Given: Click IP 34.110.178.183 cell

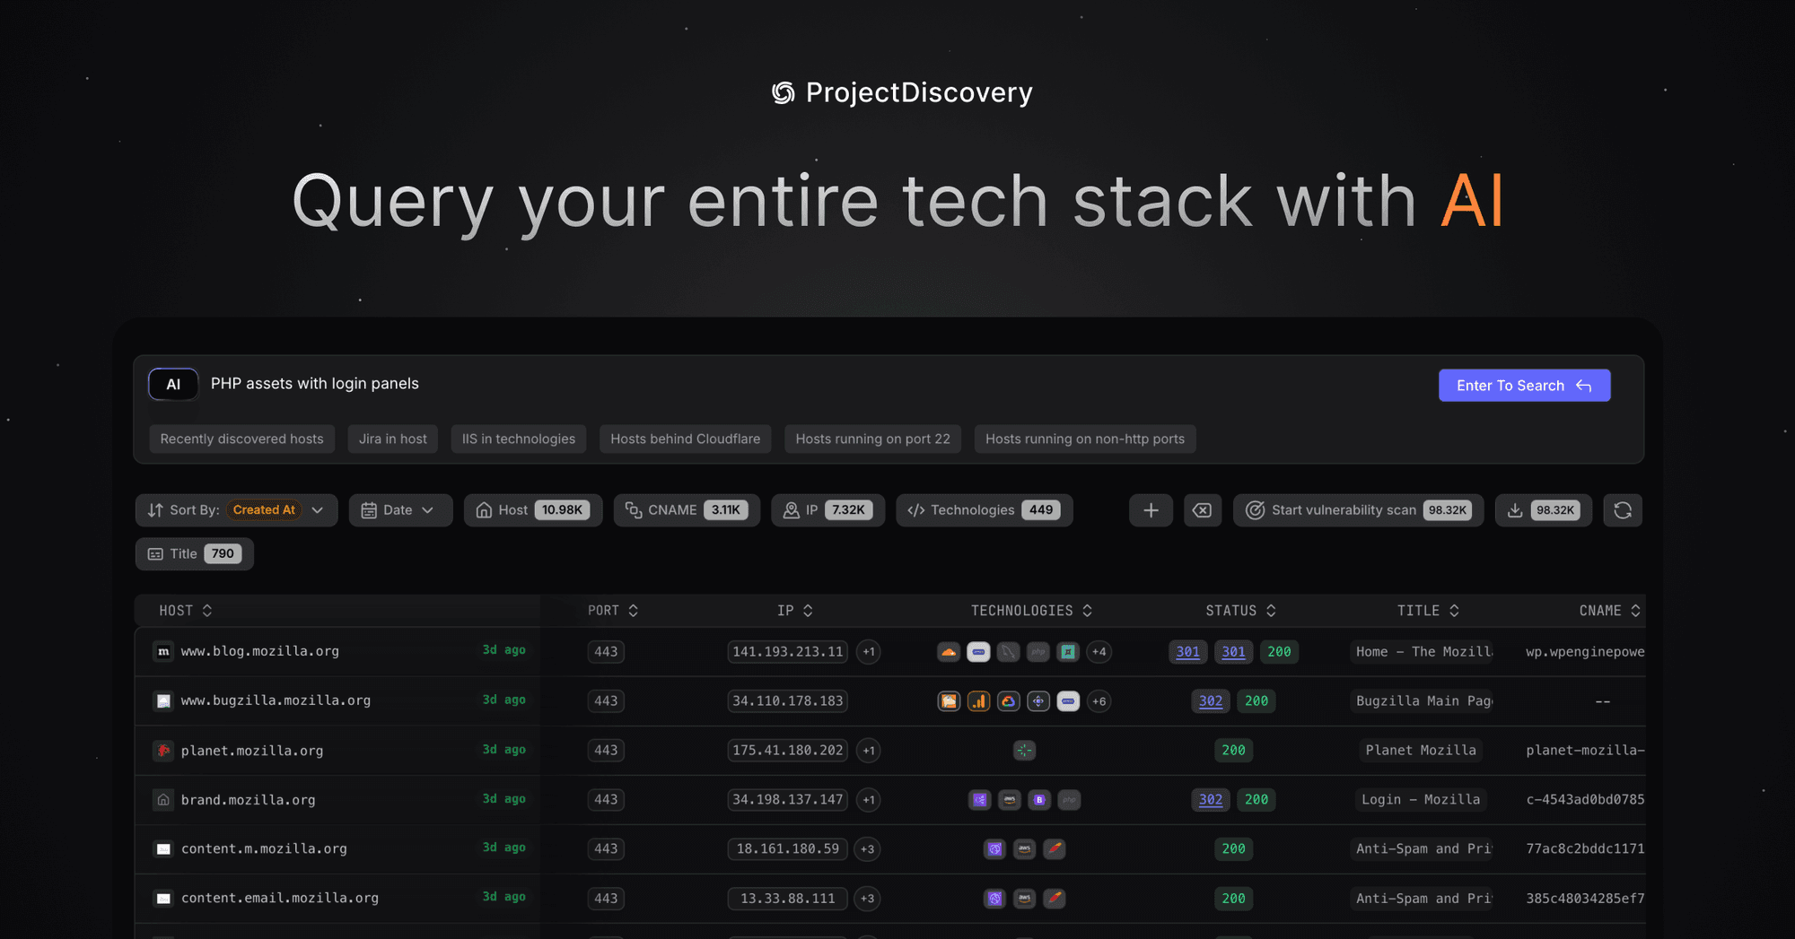Looking at the screenshot, I should click(x=787, y=701).
